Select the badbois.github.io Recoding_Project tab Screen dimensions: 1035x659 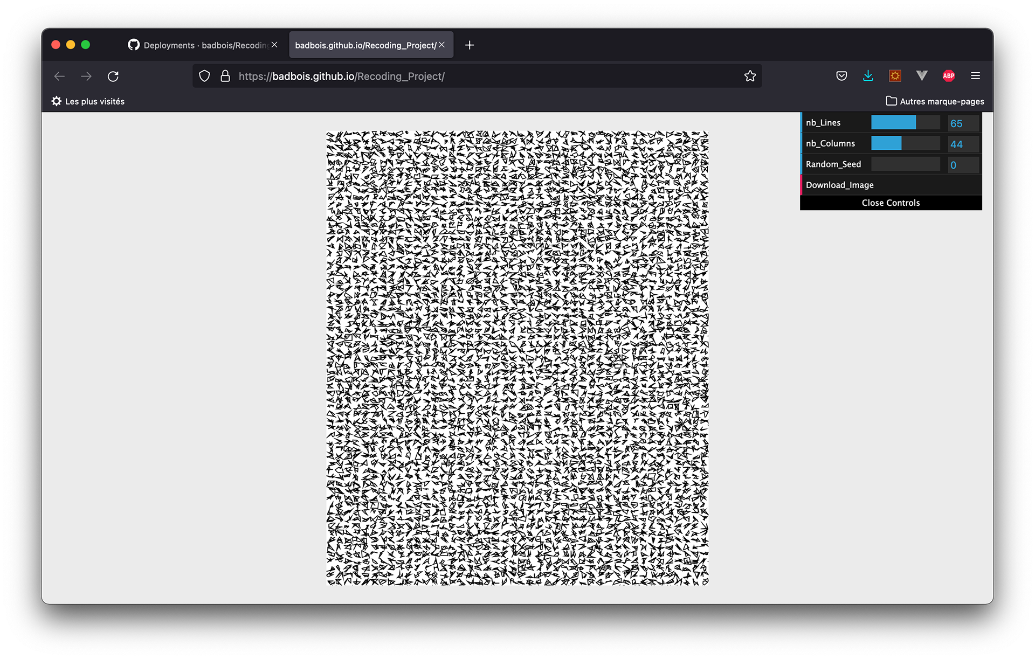pos(371,45)
